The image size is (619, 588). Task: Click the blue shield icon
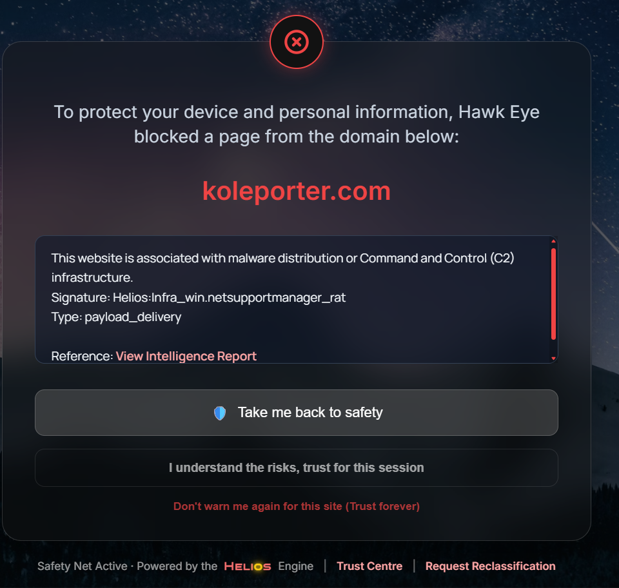[x=220, y=413]
